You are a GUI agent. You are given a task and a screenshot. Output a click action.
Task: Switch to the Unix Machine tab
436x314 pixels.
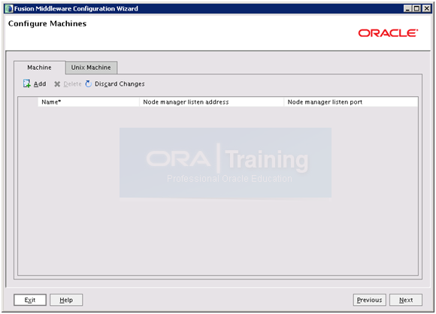(x=91, y=68)
